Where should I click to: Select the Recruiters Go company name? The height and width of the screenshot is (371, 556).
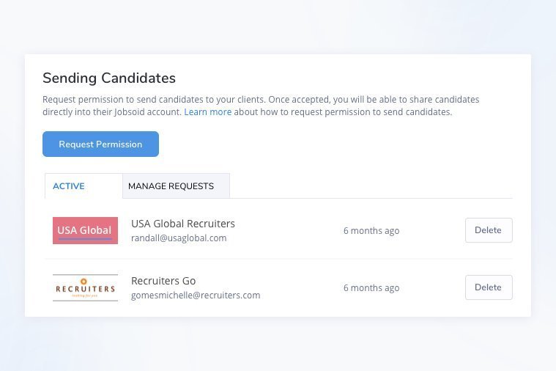click(163, 281)
